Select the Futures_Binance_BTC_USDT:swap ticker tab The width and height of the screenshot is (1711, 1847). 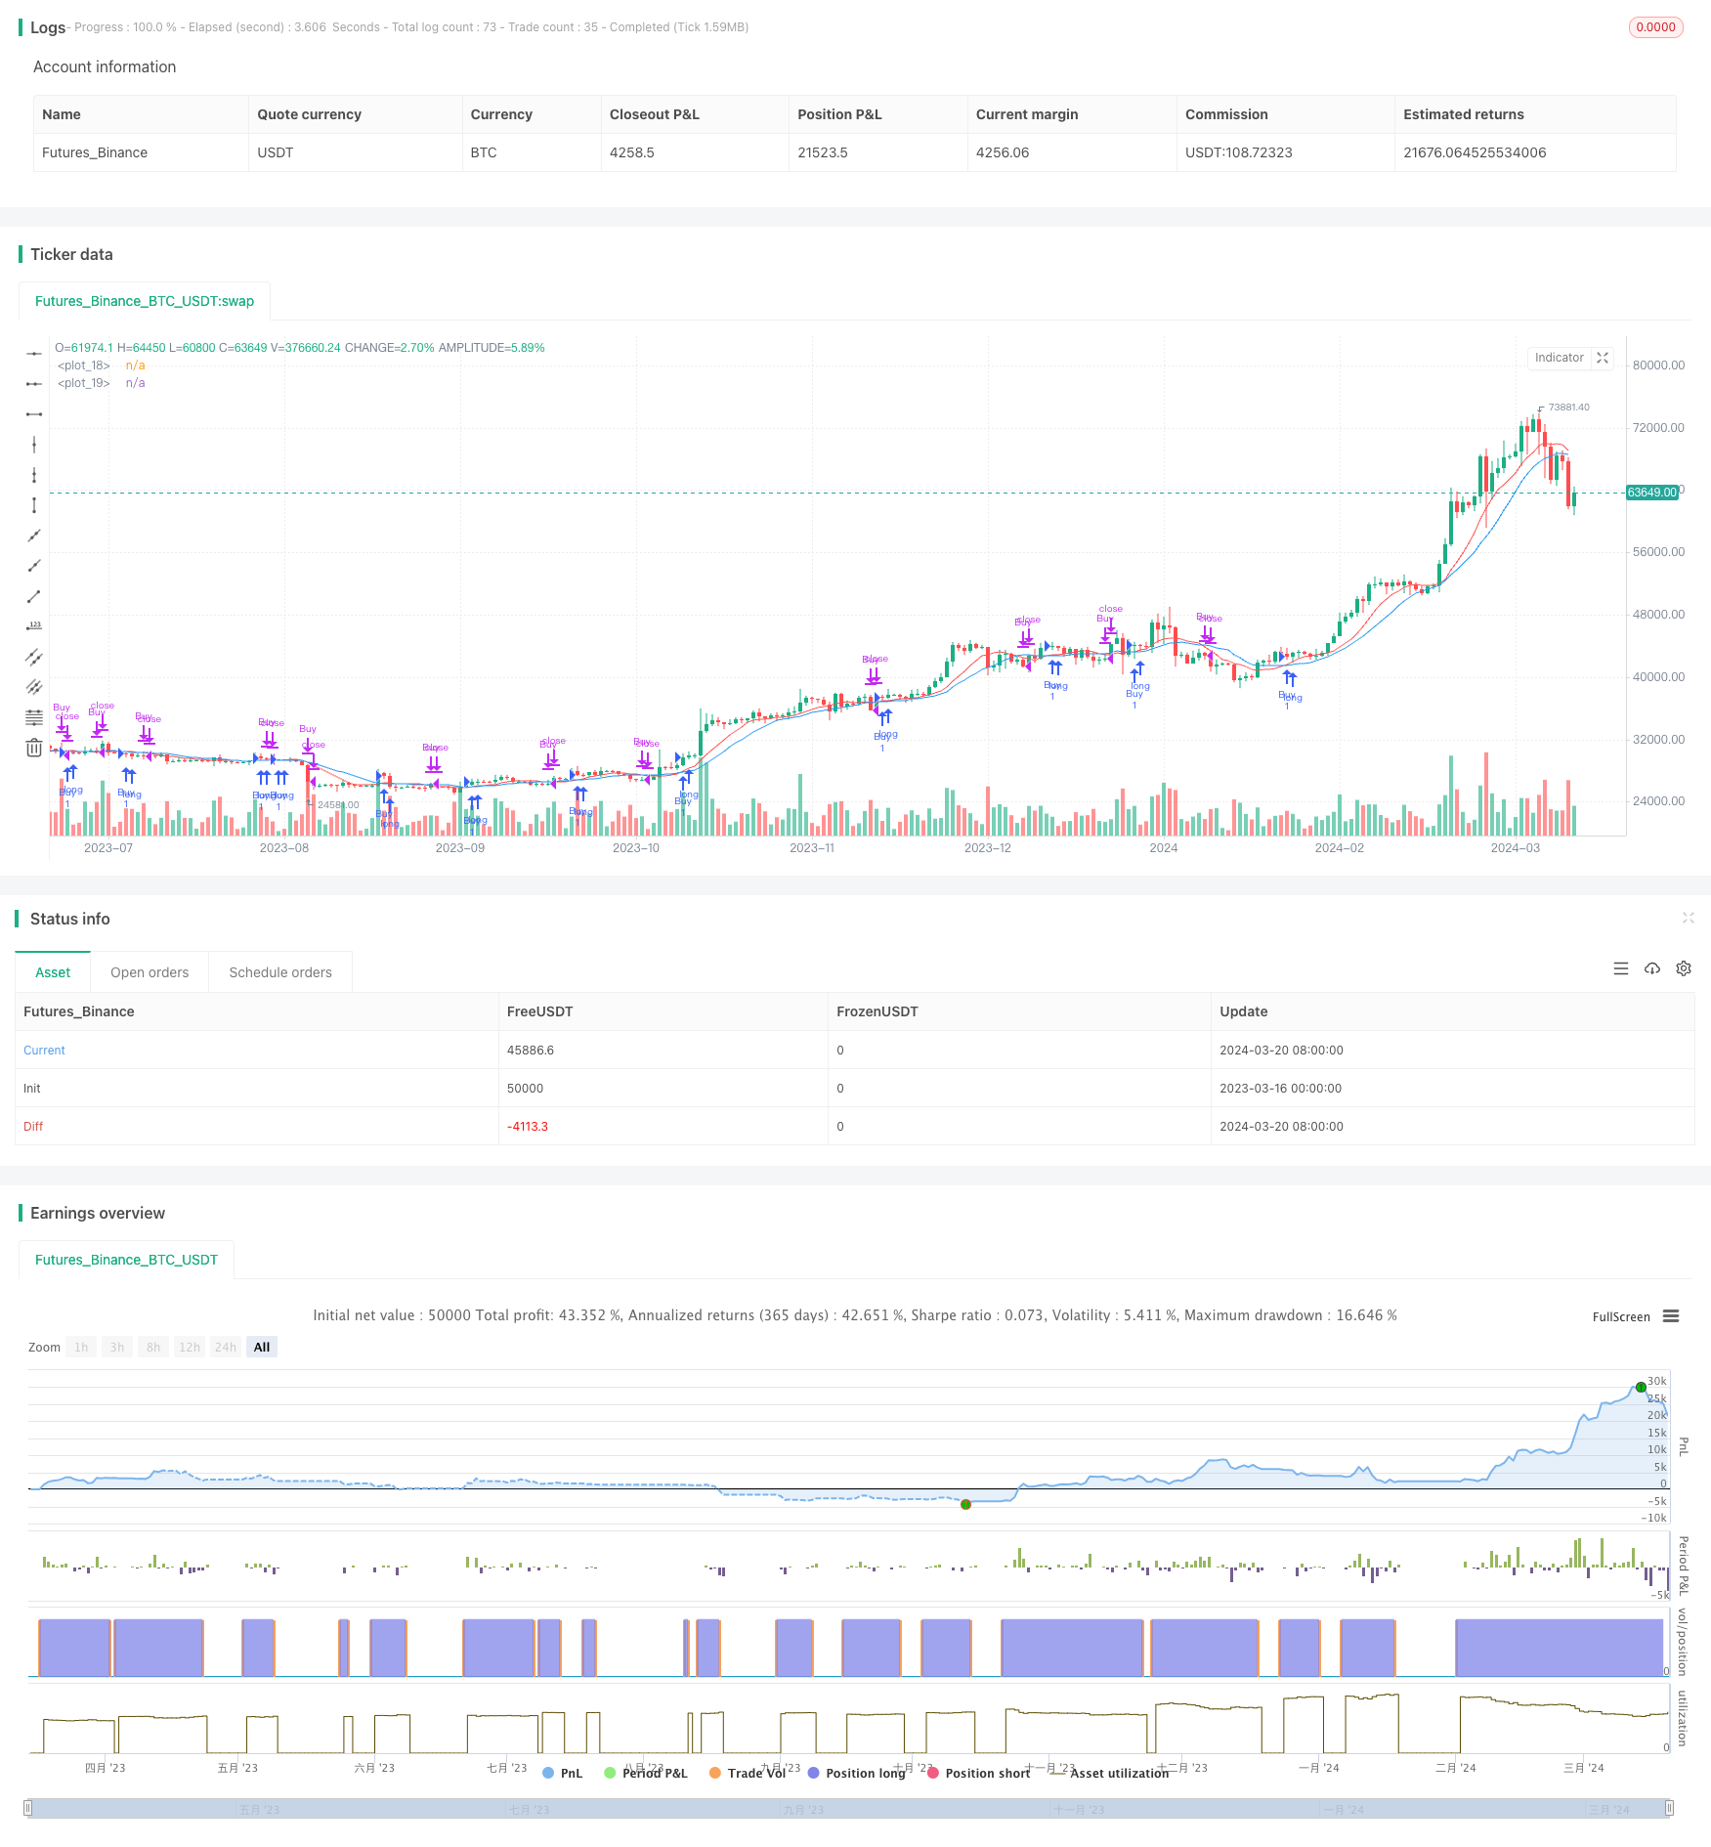(x=145, y=301)
